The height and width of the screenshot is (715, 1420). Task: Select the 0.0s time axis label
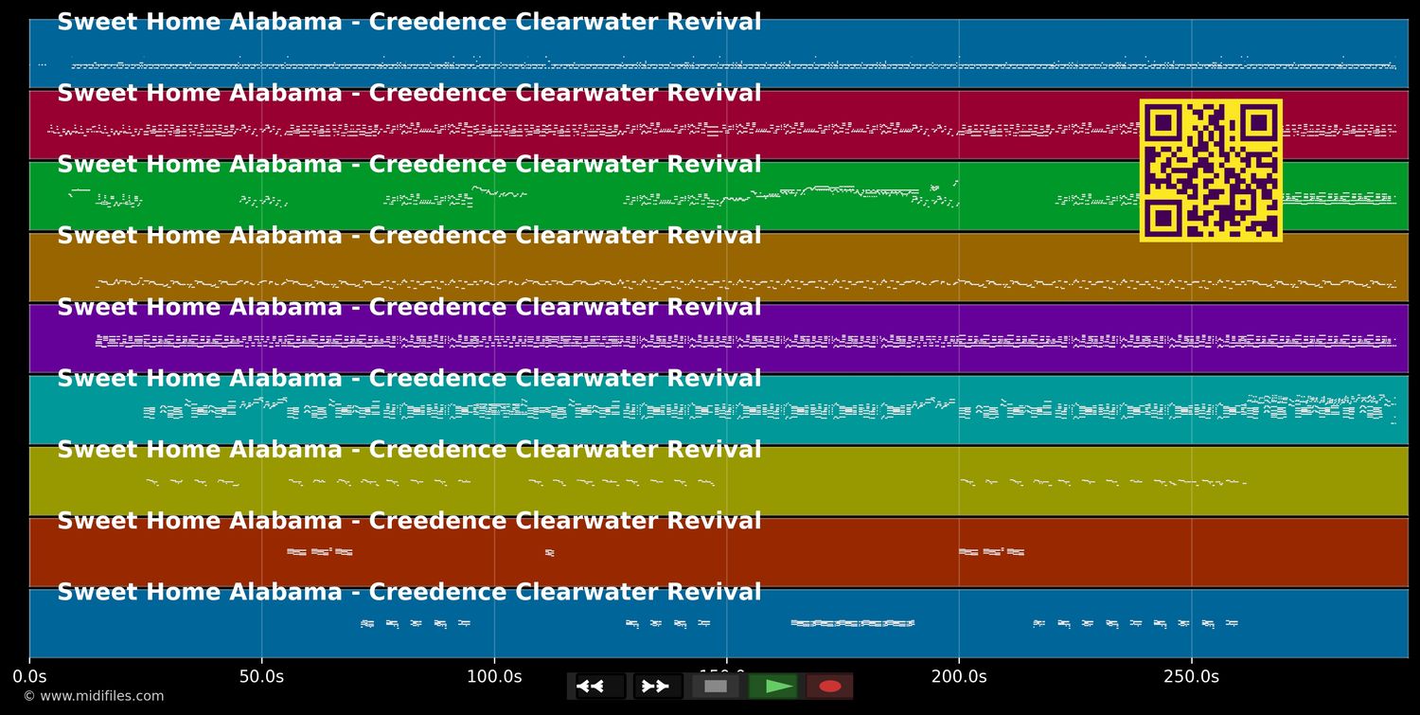[x=29, y=676]
